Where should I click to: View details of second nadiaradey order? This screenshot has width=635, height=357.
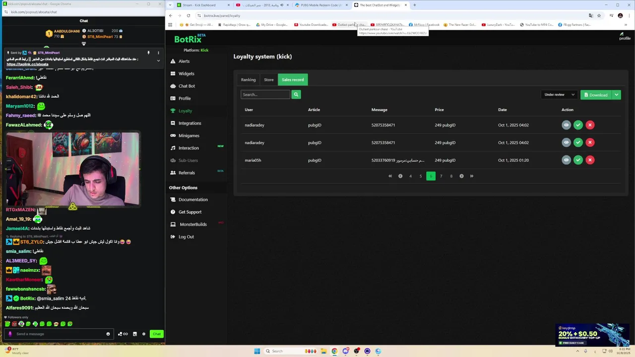coord(566,142)
